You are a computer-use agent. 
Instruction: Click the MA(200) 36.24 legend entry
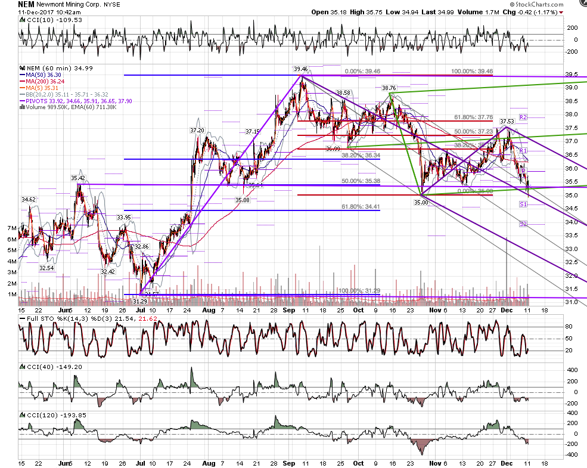(x=42, y=82)
